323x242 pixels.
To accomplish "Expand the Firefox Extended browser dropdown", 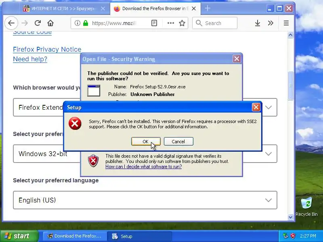I will point(268,107).
